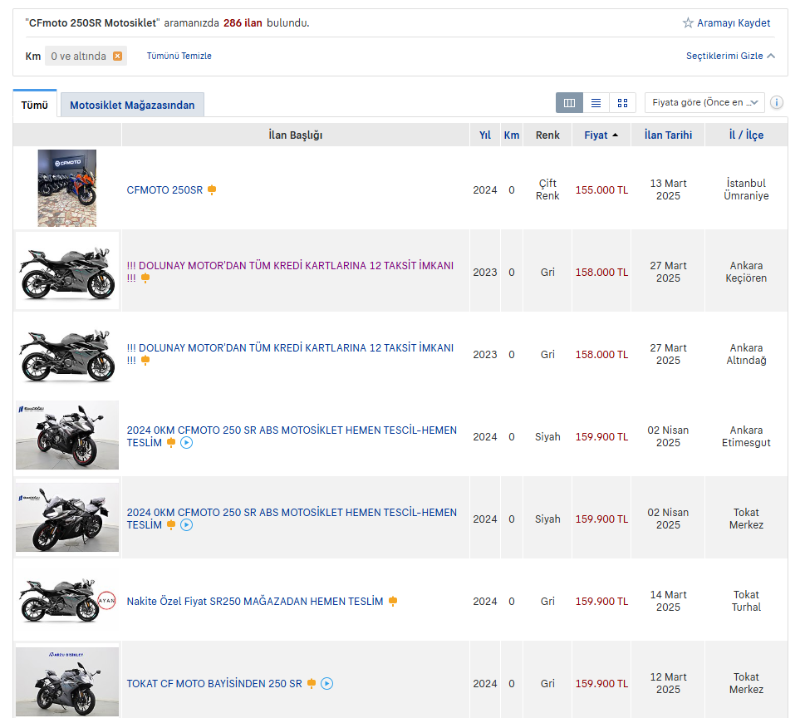Image resolution: width=800 pixels, height=718 pixels.
Task: Clear all filters via 'Tümünü Temizle'
Action: click(x=179, y=56)
